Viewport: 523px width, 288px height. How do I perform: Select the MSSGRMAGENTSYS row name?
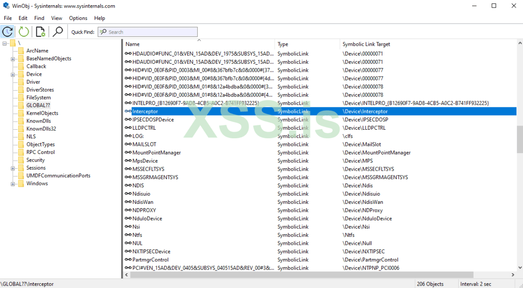click(155, 177)
